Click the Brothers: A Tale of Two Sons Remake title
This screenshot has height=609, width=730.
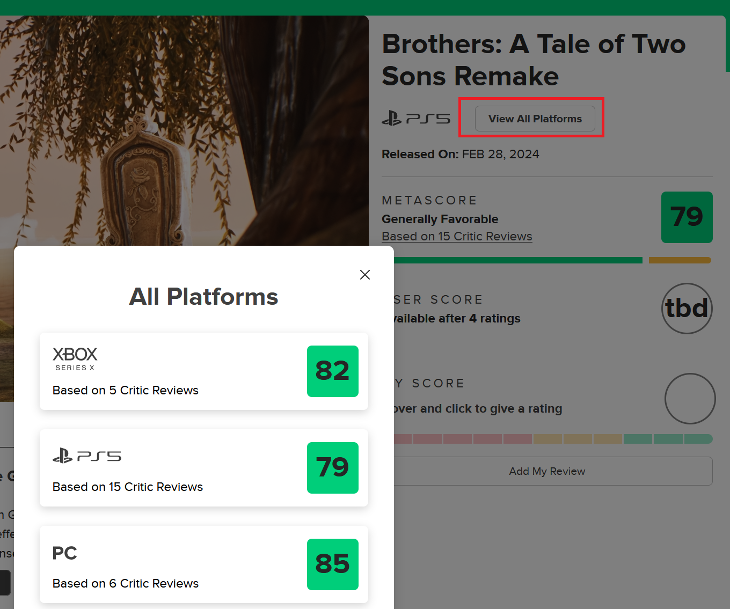point(534,60)
